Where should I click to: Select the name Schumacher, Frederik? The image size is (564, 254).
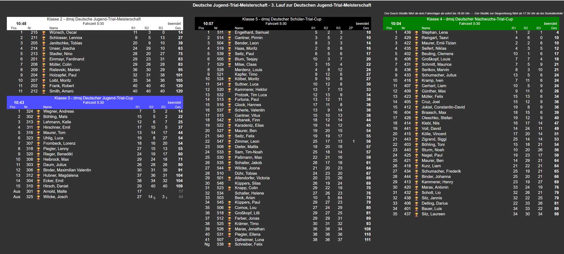click(x=441, y=171)
